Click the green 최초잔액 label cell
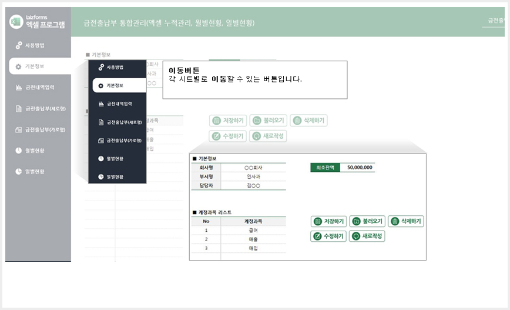Viewport: 510px width, 310px height. click(x=326, y=168)
